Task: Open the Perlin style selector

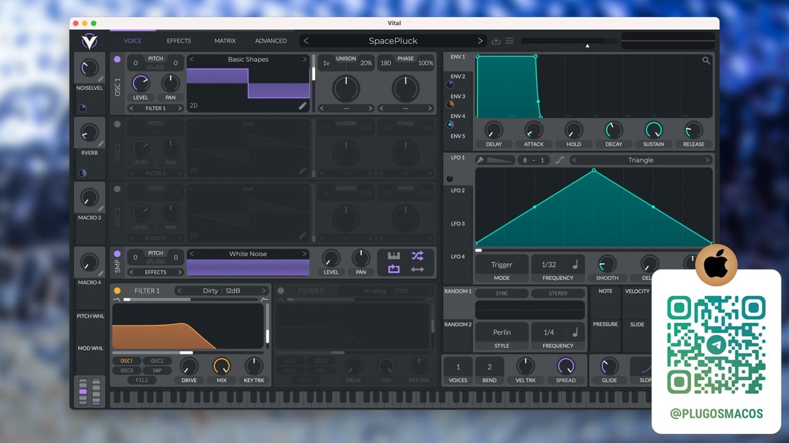Action: pyautogui.click(x=502, y=332)
